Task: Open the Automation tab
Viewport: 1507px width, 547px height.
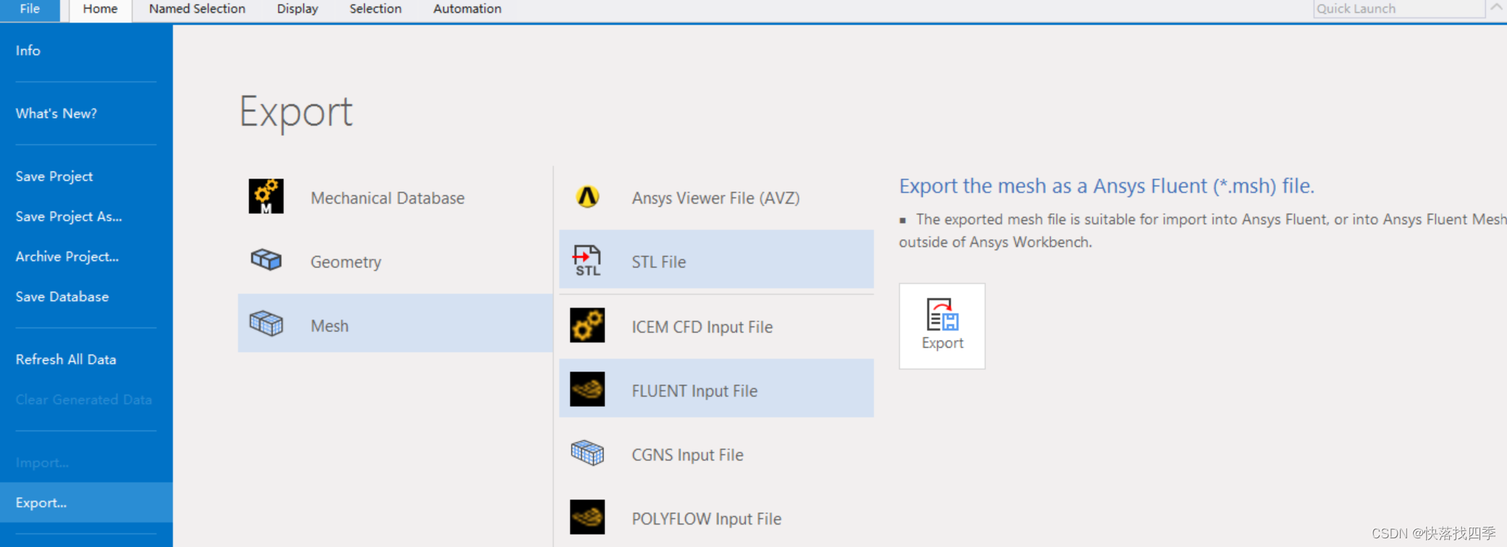Action: 467,9
